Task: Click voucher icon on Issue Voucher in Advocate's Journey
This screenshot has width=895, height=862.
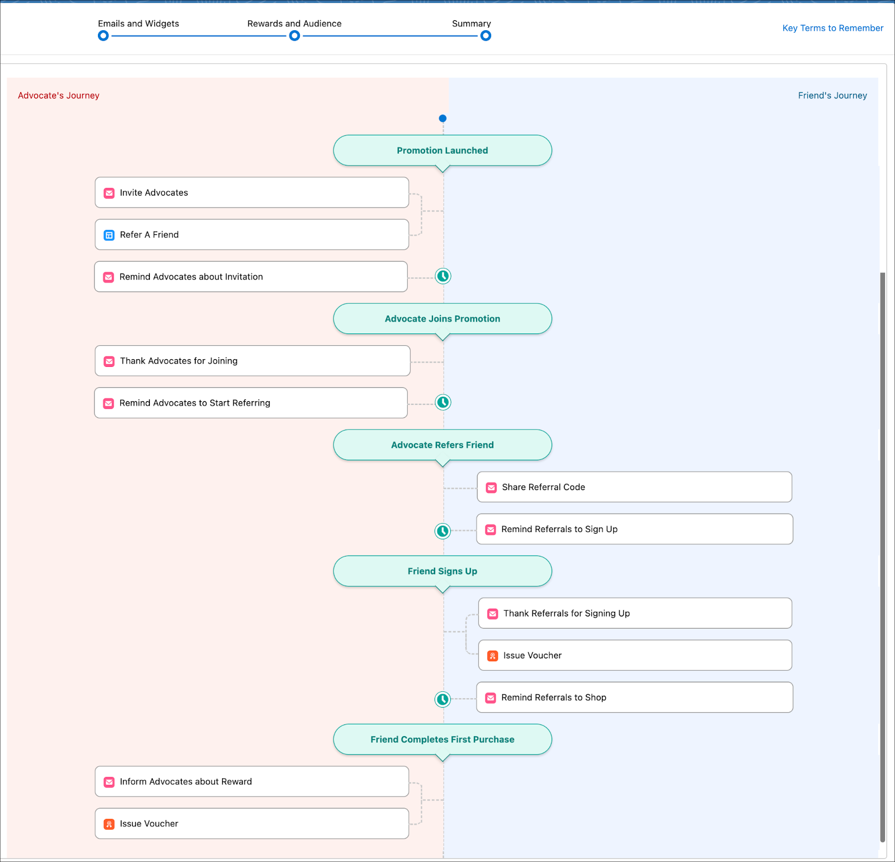Action: (109, 823)
